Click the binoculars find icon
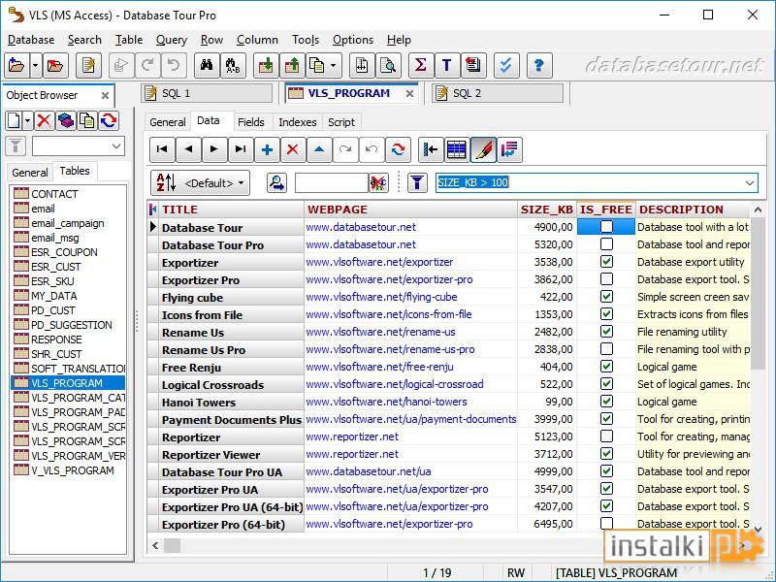The image size is (776, 582). coord(207,65)
